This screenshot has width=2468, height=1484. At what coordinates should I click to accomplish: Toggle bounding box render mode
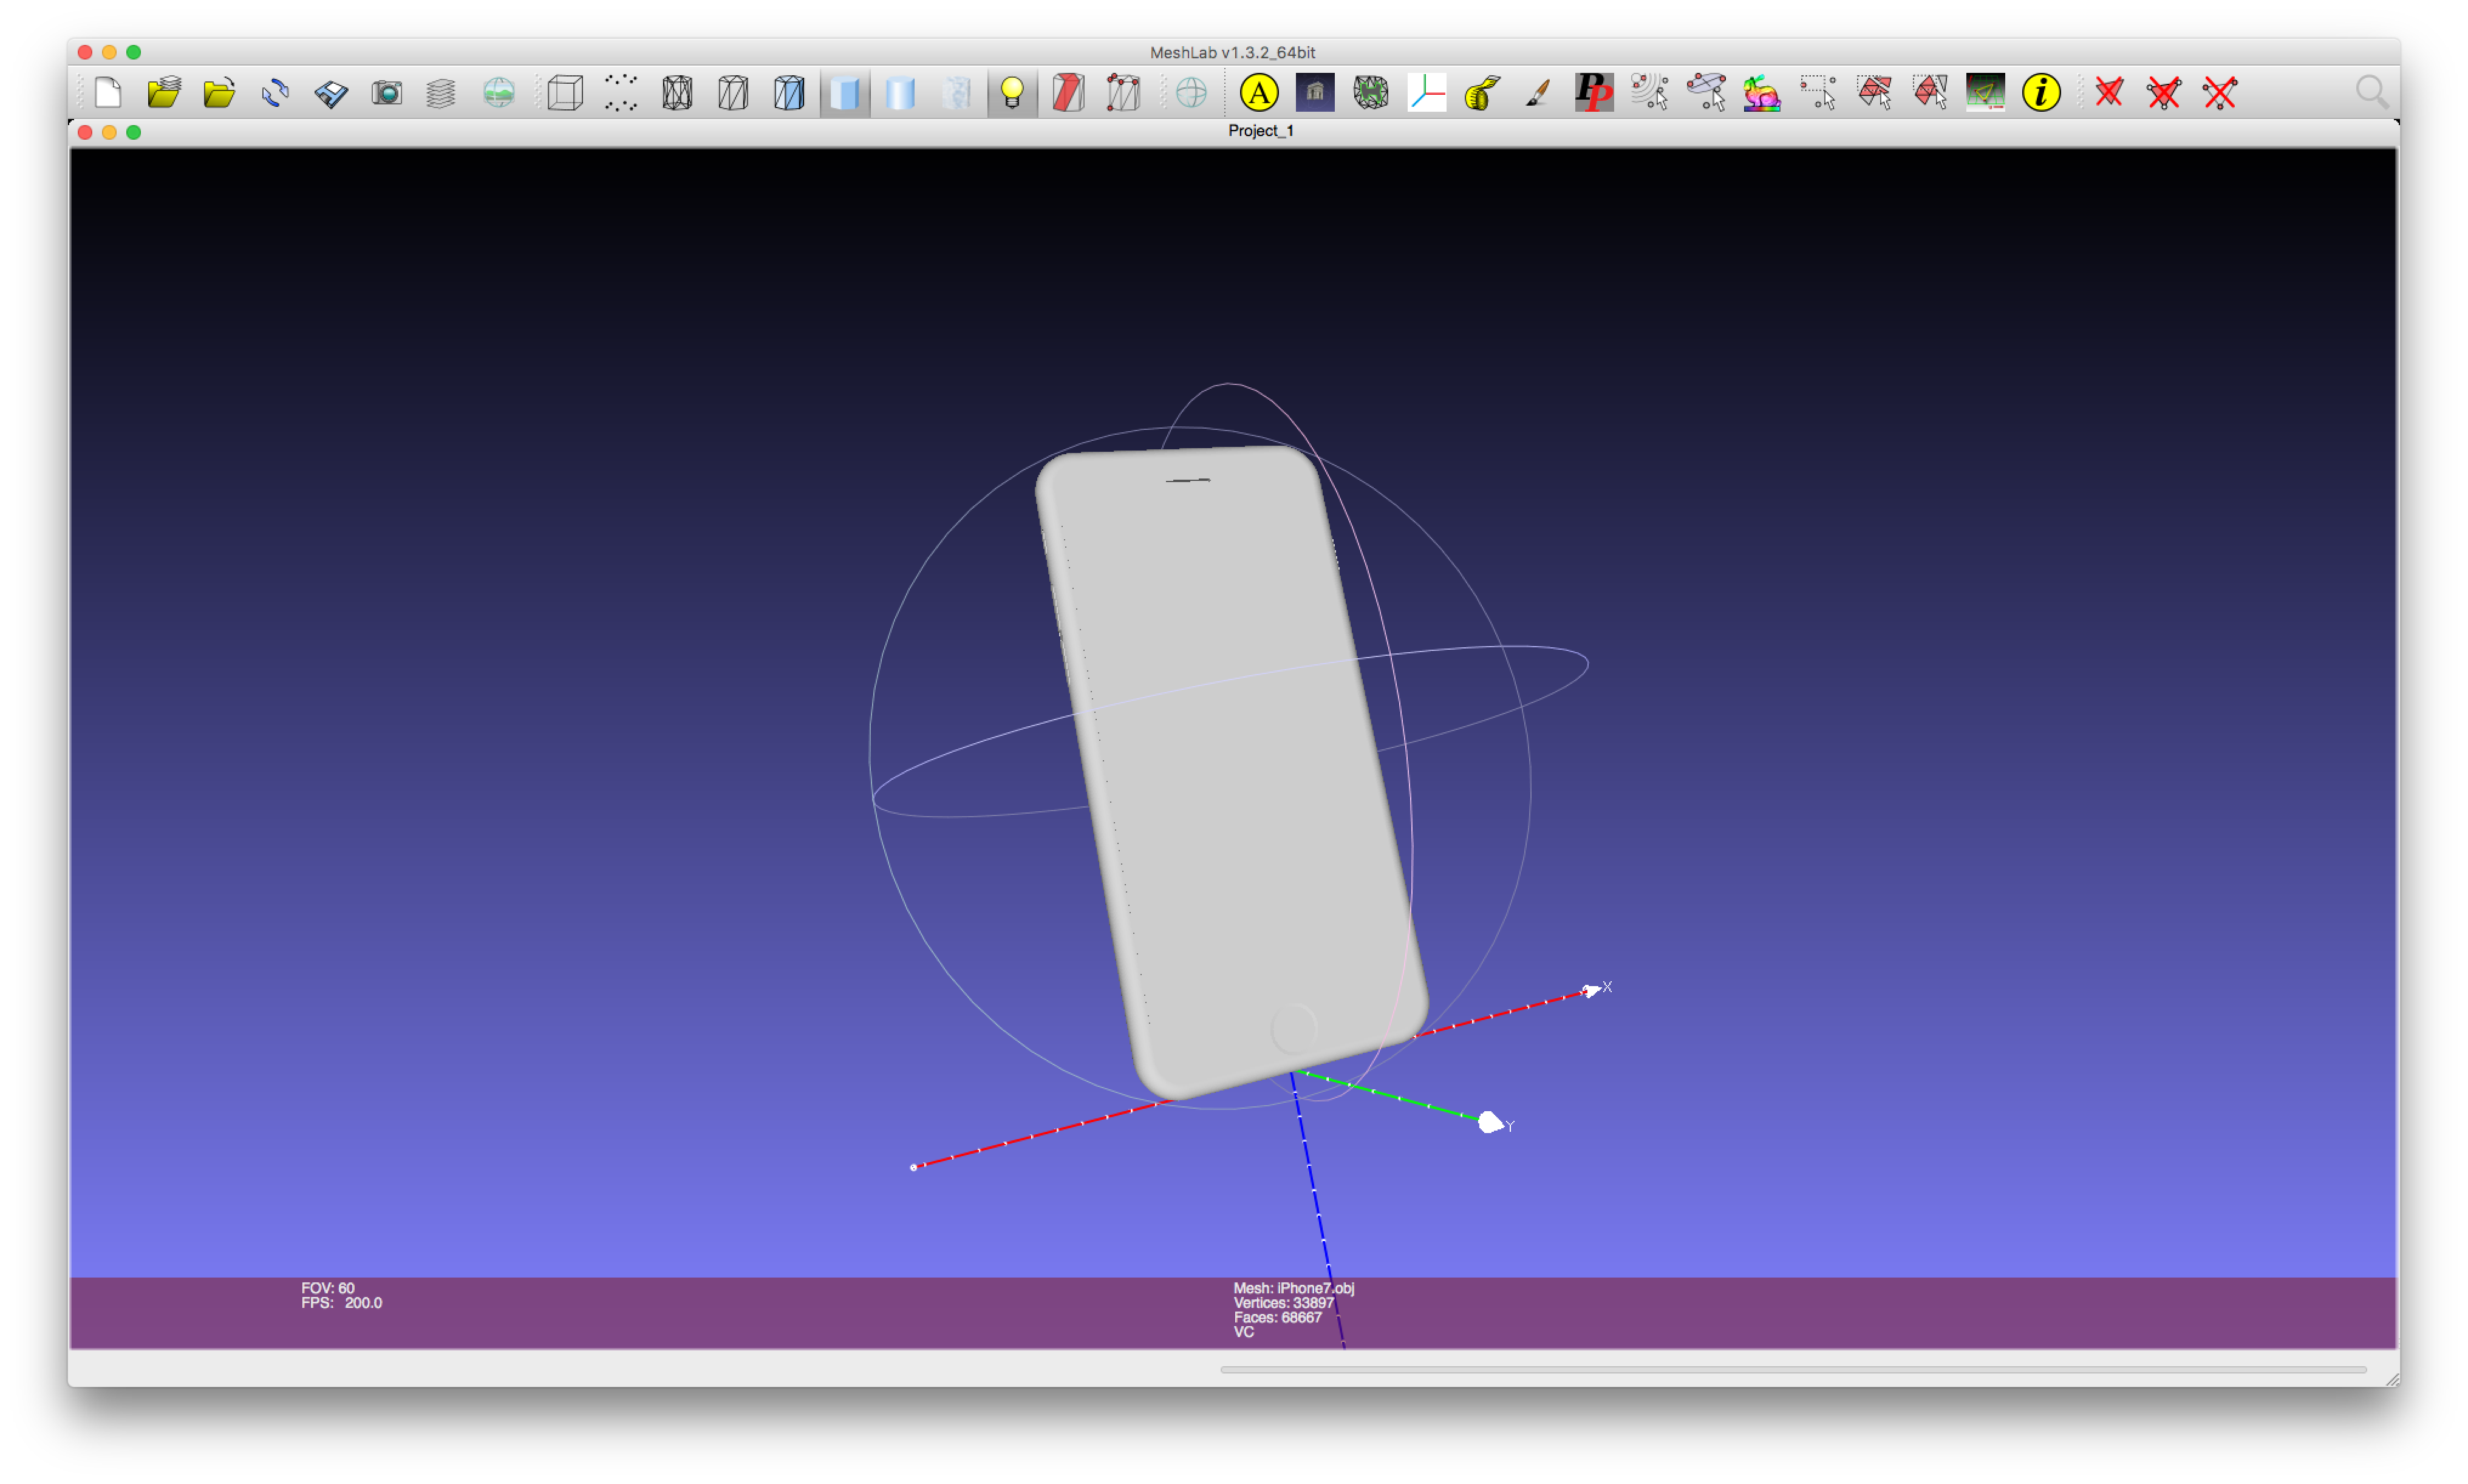[x=566, y=93]
